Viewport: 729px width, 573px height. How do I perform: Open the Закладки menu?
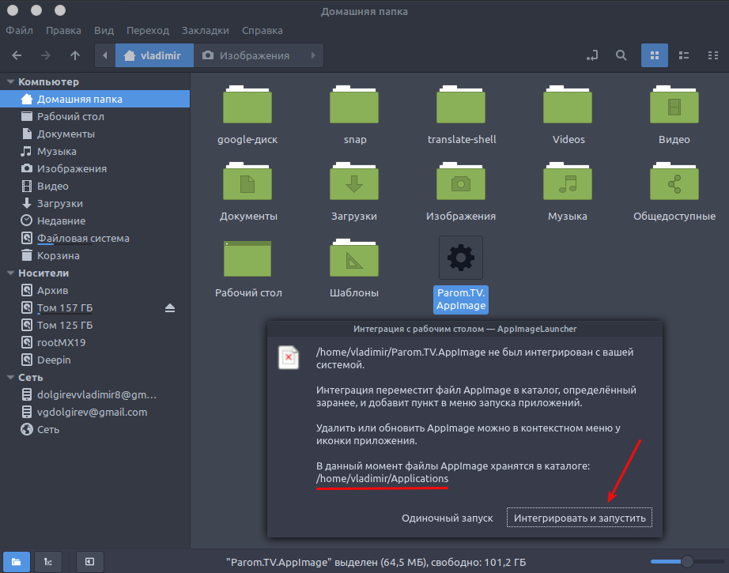click(205, 30)
